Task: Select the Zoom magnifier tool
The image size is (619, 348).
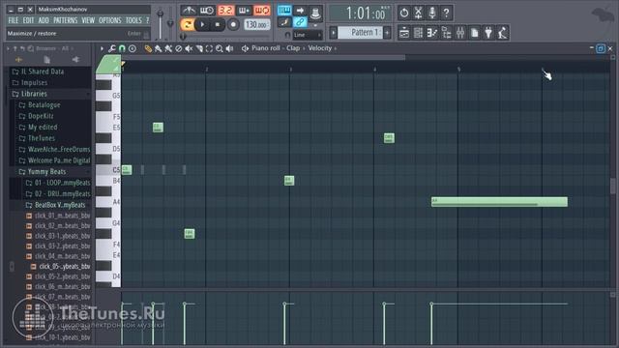Action: click(x=220, y=48)
